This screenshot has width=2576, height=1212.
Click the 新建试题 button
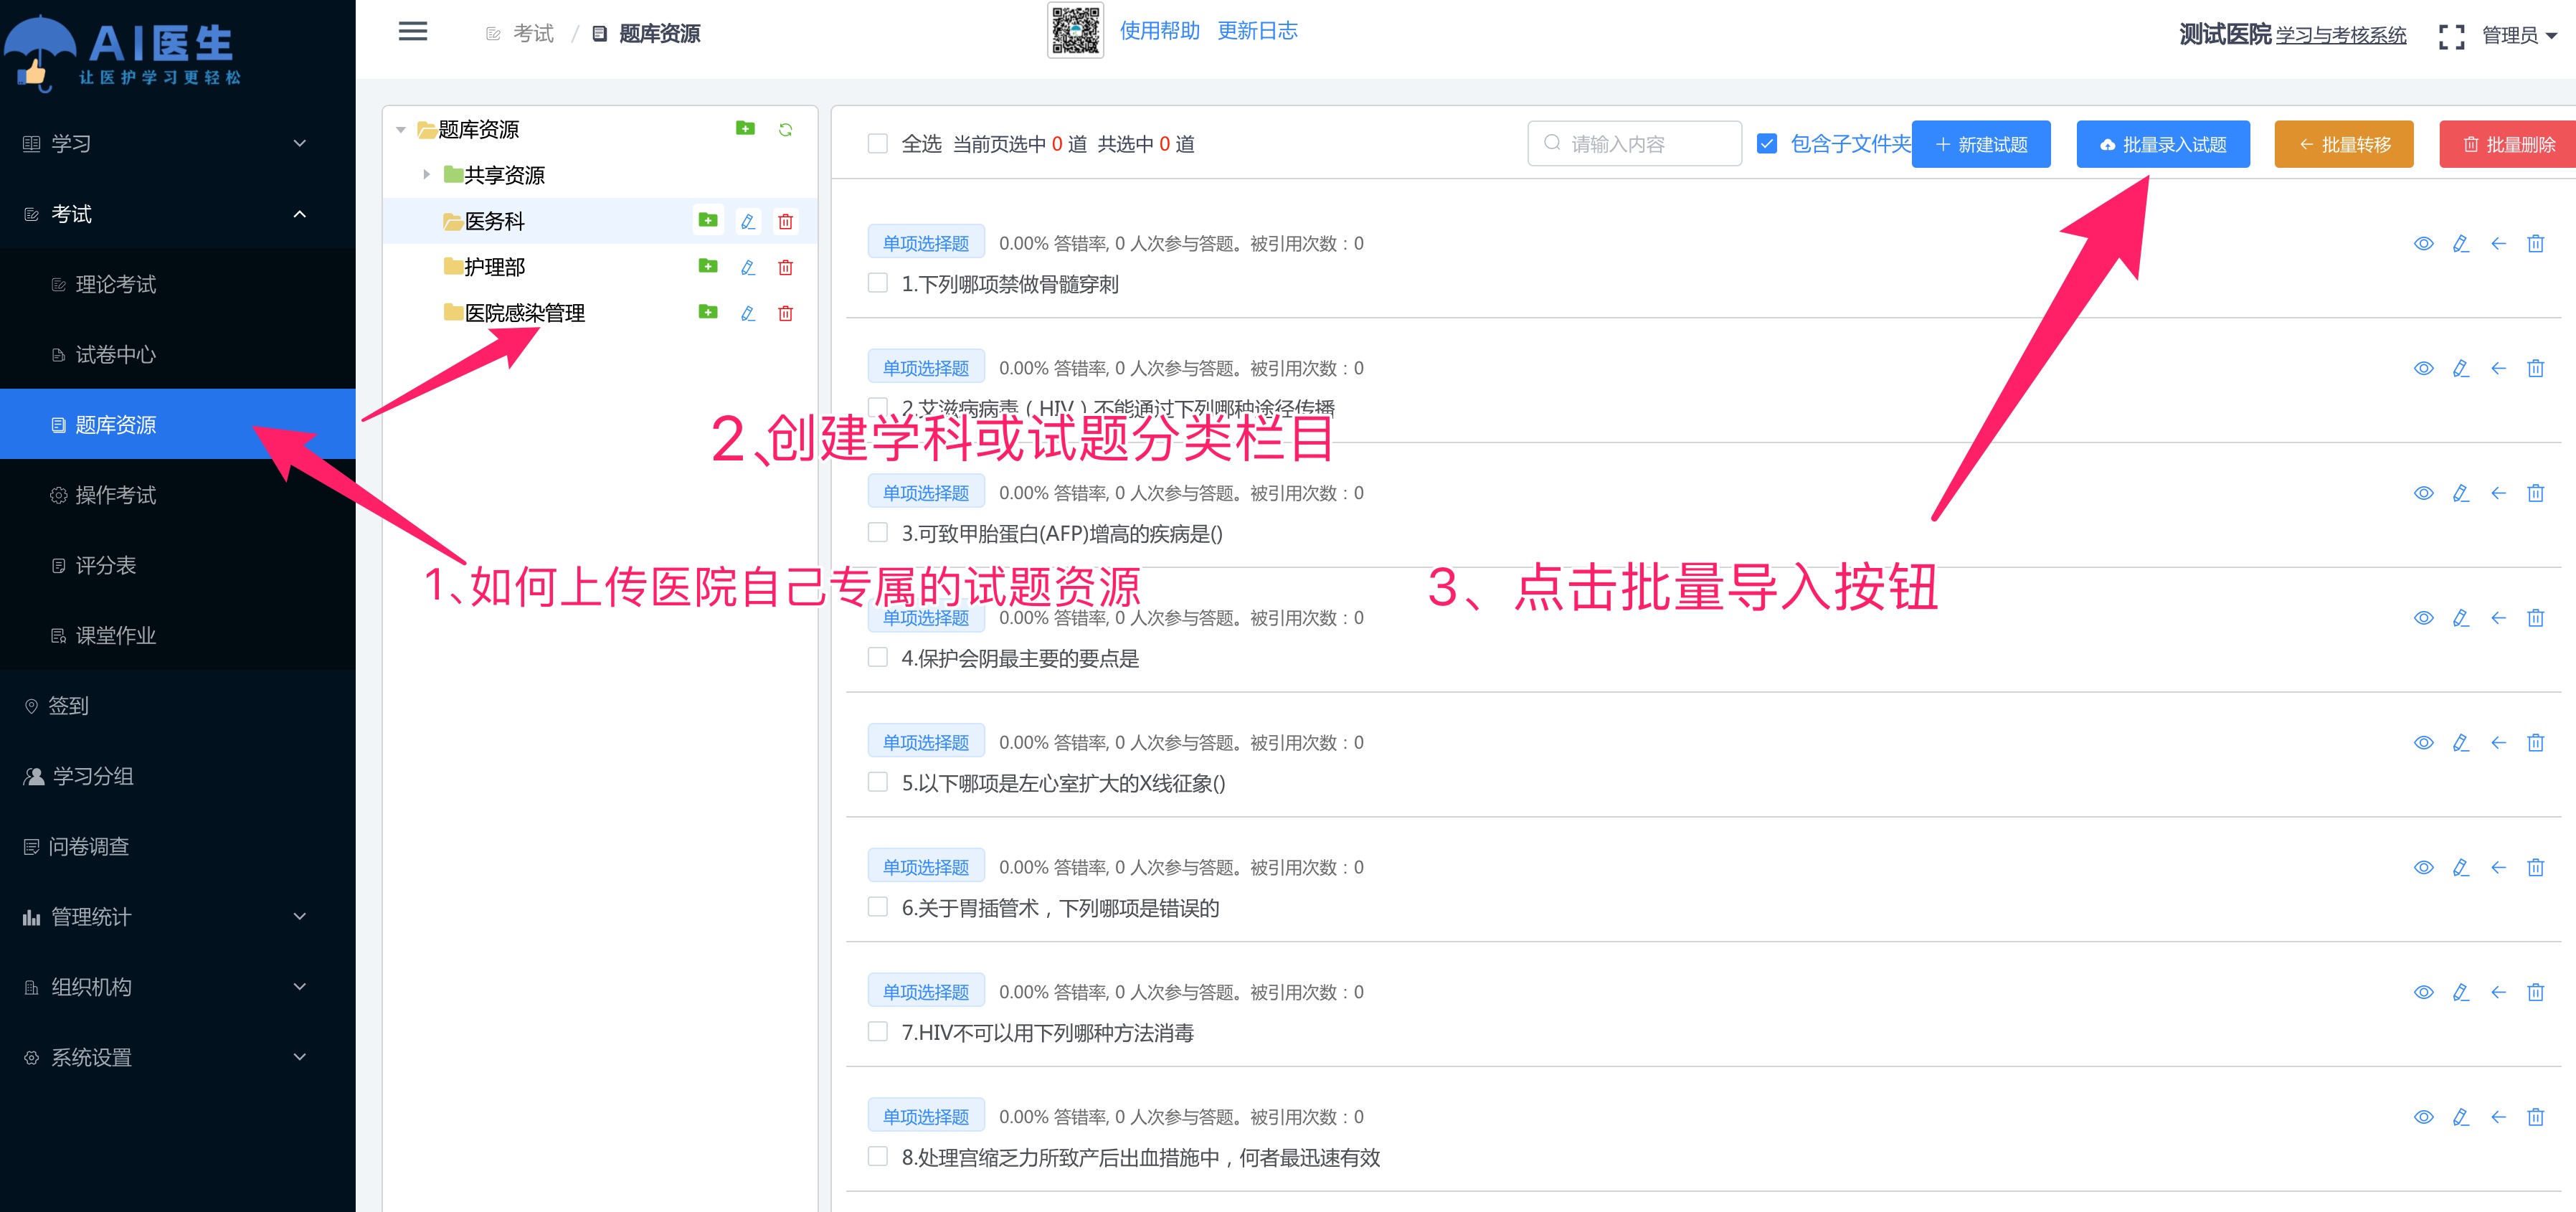click(1980, 144)
